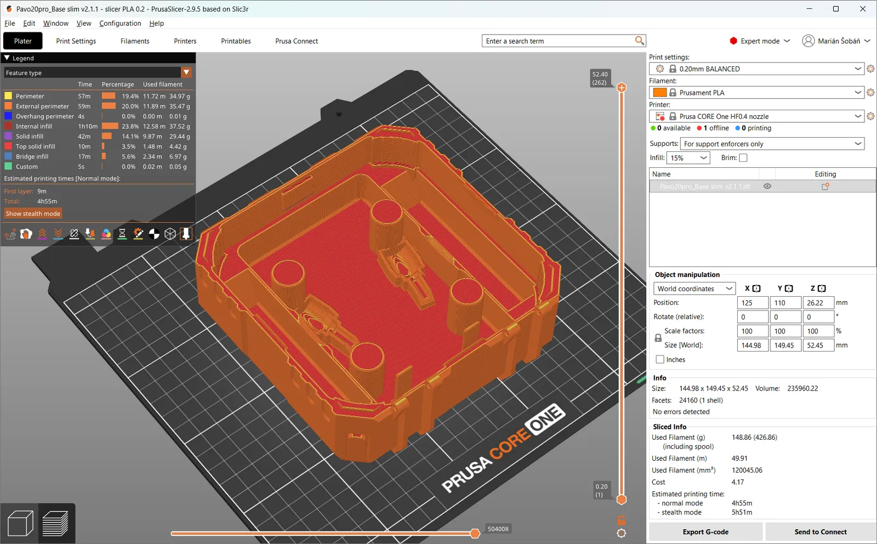
Task: Toggle tool changes icon in legend toolbar
Action: pos(90,234)
